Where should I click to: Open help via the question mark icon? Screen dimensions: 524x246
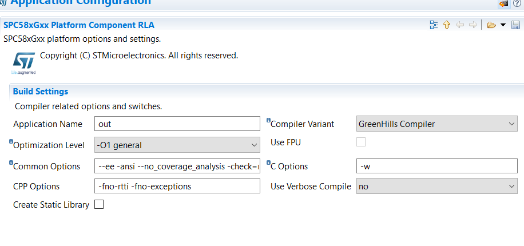[517, 3]
